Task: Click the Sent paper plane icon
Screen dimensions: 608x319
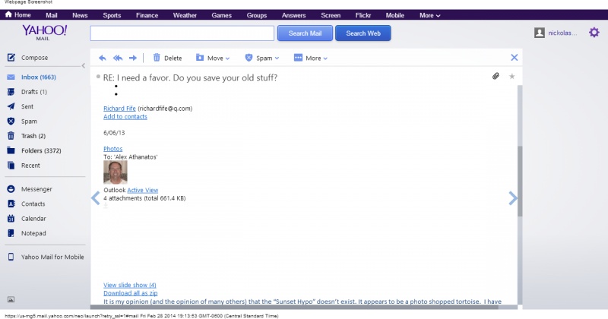Action: click(x=11, y=106)
